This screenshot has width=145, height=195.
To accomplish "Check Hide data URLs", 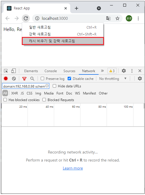I will pyautogui.click(x=54, y=86).
